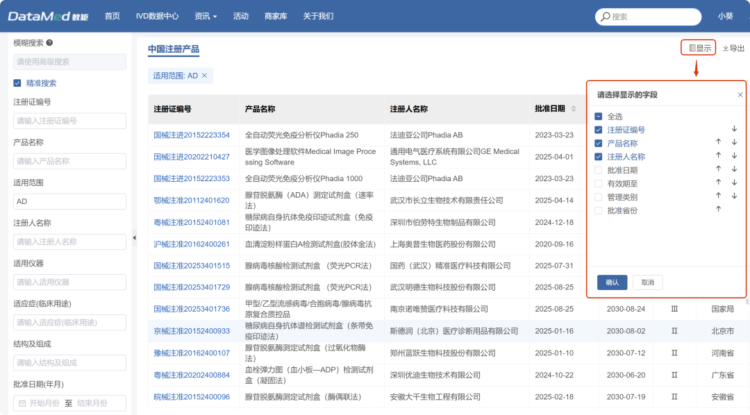
Task: Select 中国注册产品 tab
Action: pos(173,49)
